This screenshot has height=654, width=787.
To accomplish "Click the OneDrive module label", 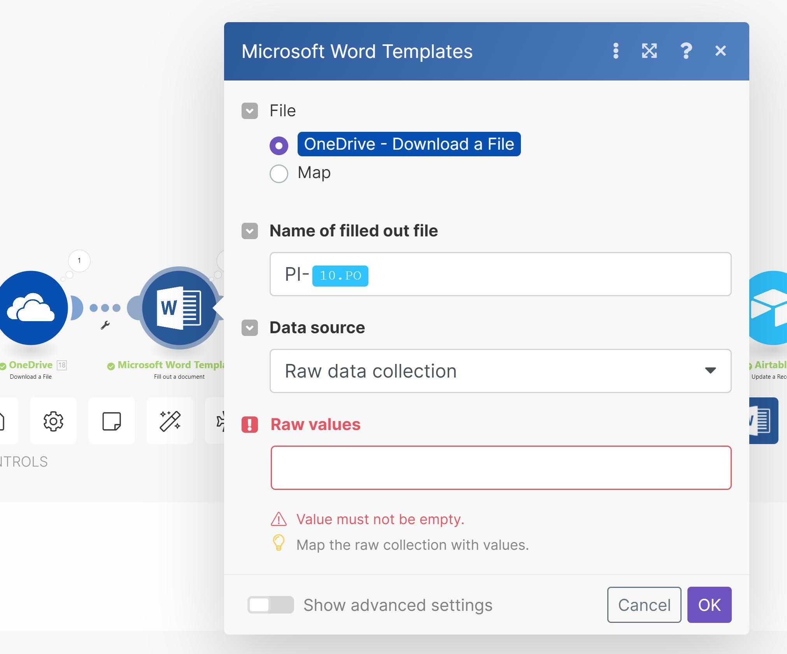I will (x=31, y=365).
